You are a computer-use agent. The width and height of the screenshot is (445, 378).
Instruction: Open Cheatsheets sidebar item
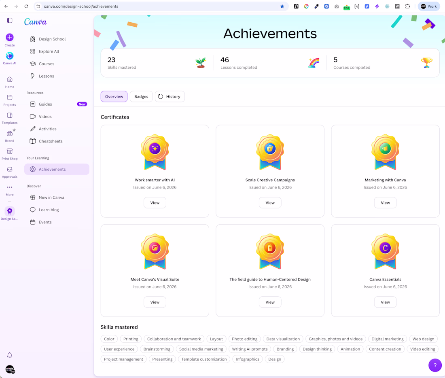pyautogui.click(x=57, y=141)
